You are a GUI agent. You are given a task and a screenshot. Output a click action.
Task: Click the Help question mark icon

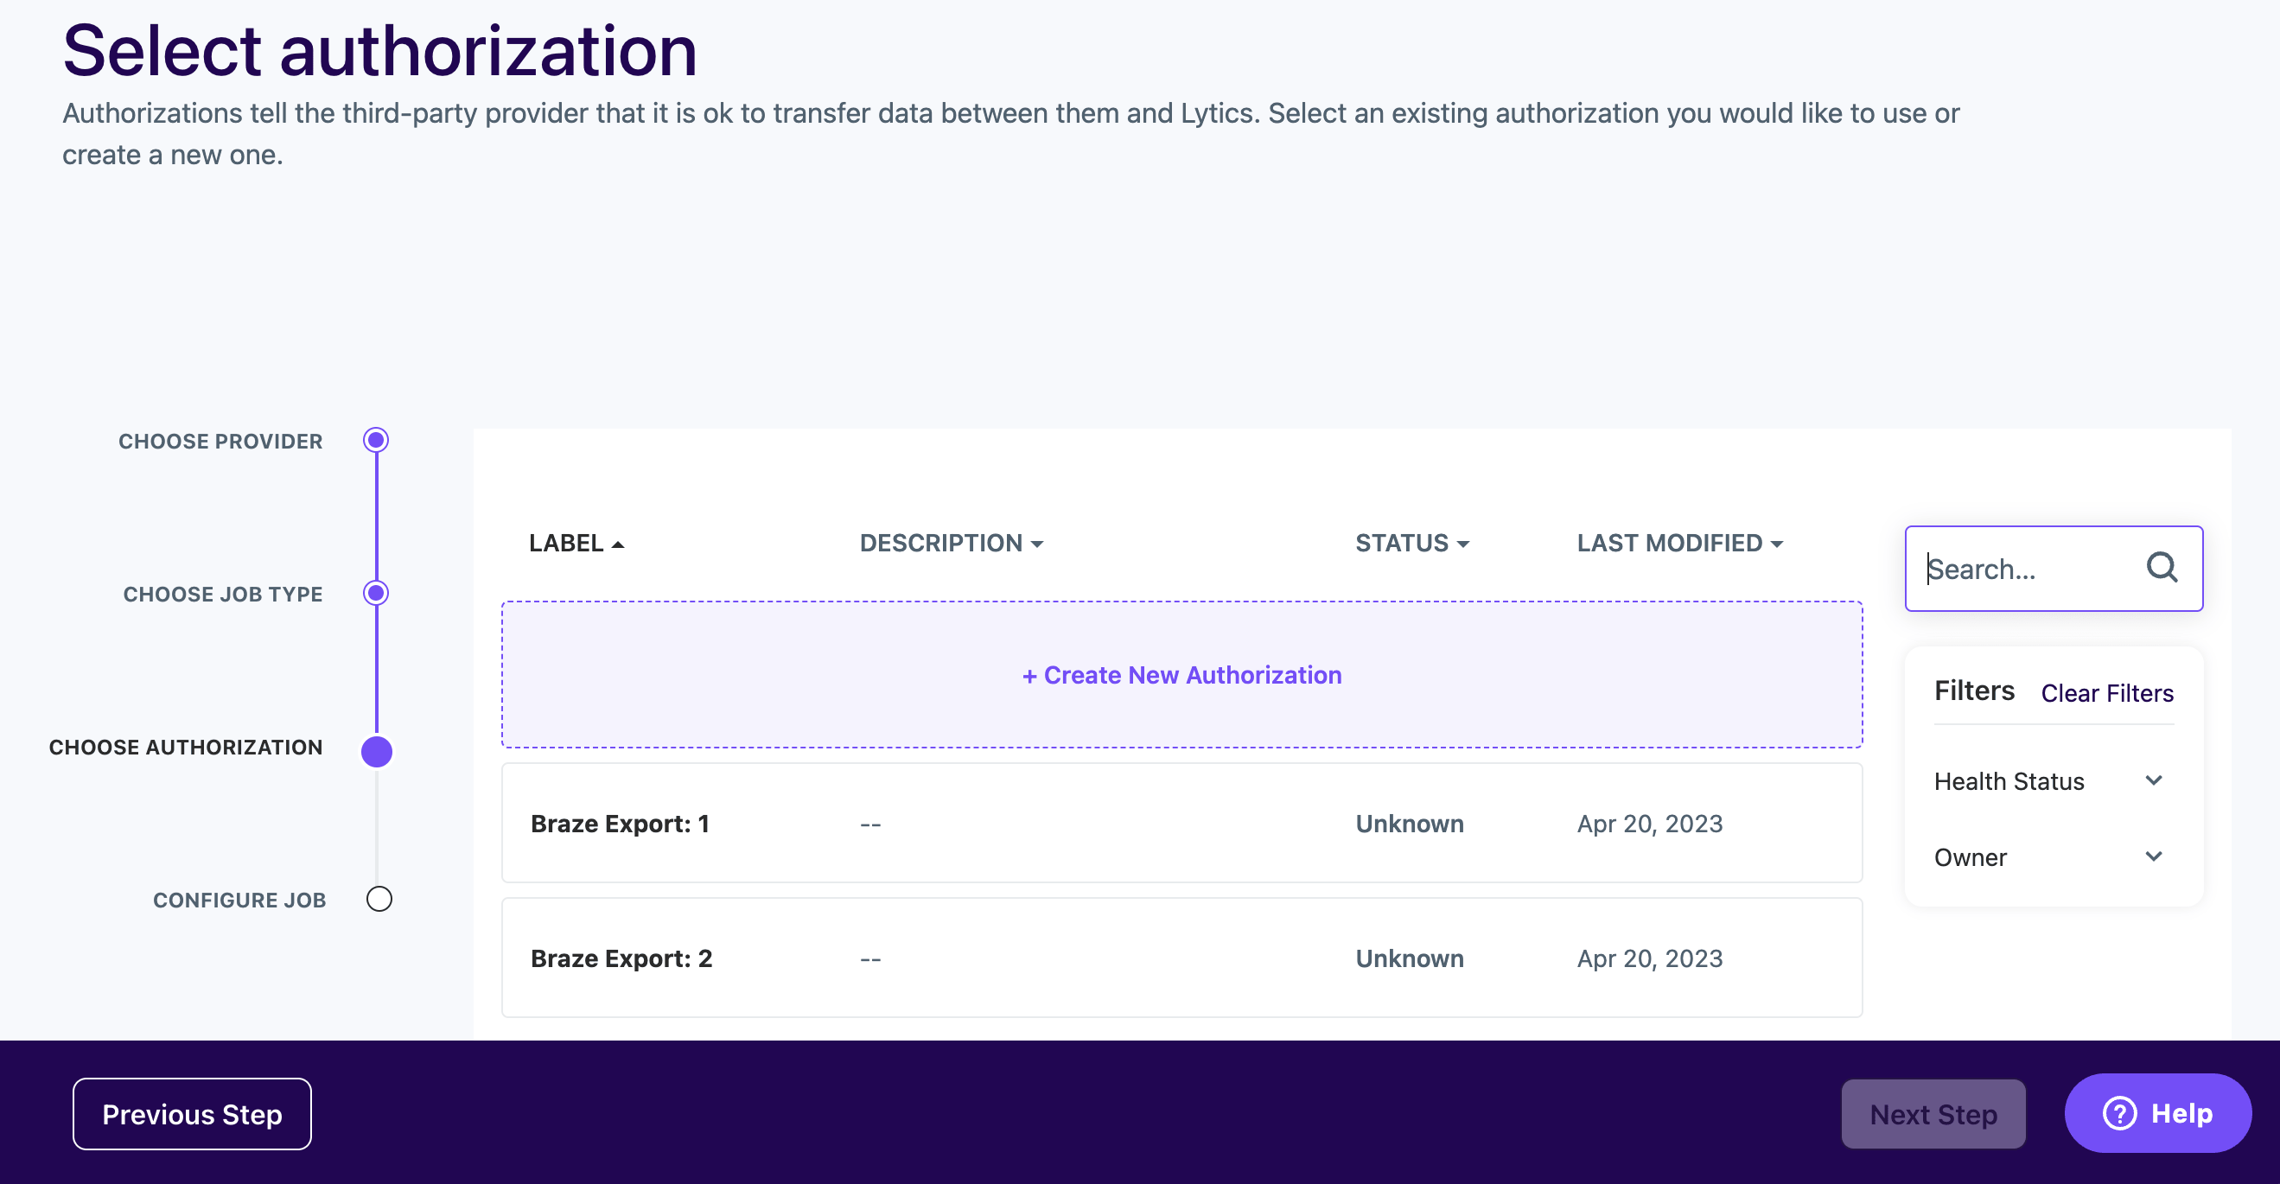click(x=2119, y=1113)
